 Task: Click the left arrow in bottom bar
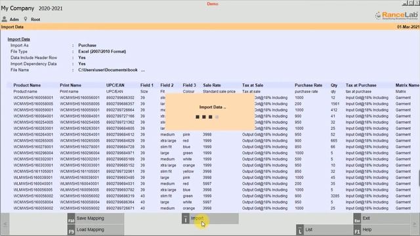coord(5,224)
